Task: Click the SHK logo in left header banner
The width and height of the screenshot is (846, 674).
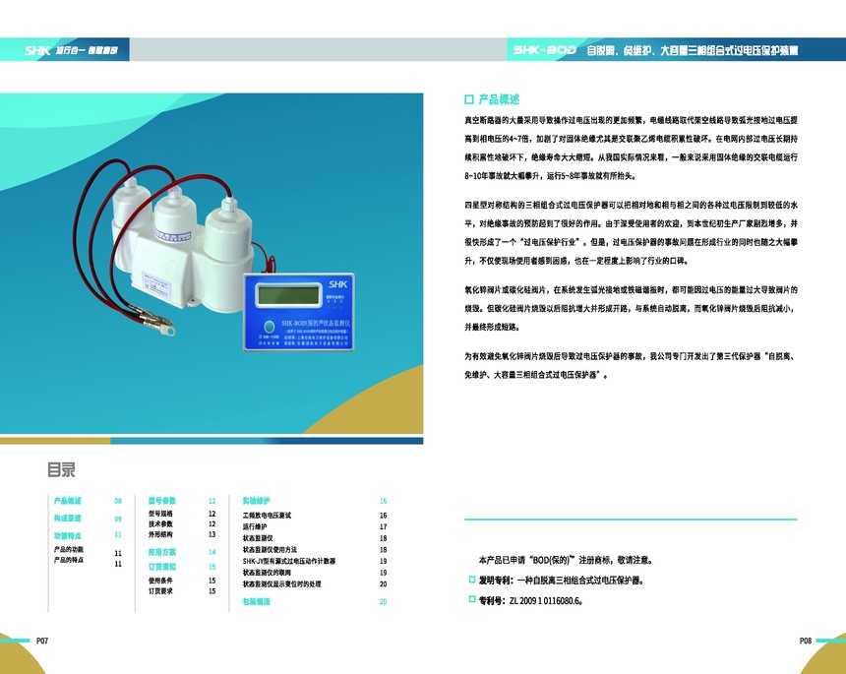Action: pyautogui.click(x=37, y=50)
